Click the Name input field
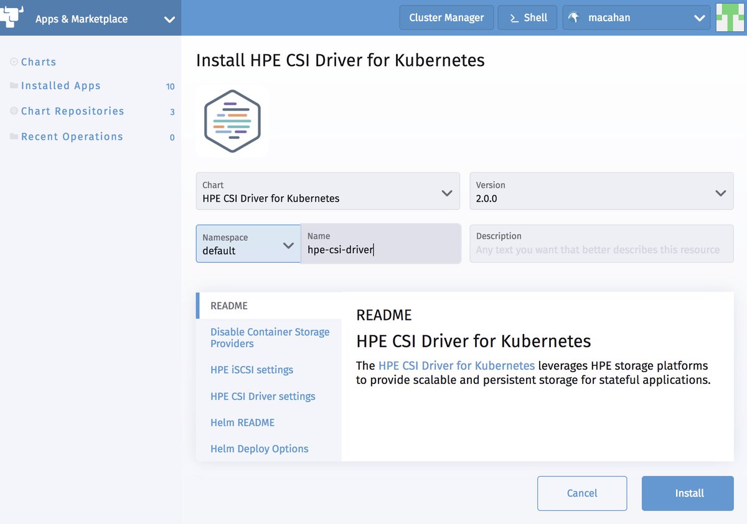Image resolution: width=747 pixels, height=524 pixels. coord(381,244)
